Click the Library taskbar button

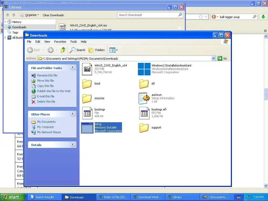(x=182, y=197)
